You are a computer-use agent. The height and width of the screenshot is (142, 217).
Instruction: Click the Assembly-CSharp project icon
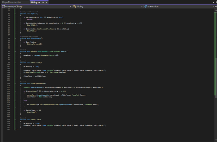pyautogui.click(x=3, y=6)
